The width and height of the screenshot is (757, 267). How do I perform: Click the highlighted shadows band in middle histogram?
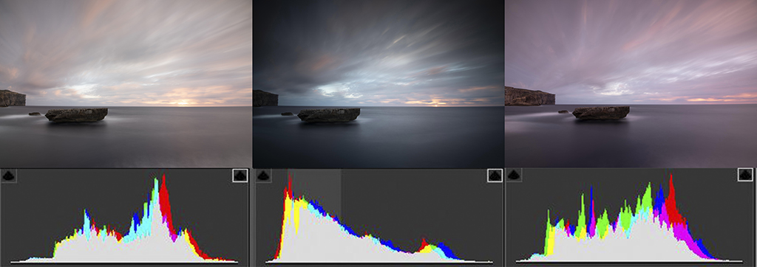tap(314, 193)
